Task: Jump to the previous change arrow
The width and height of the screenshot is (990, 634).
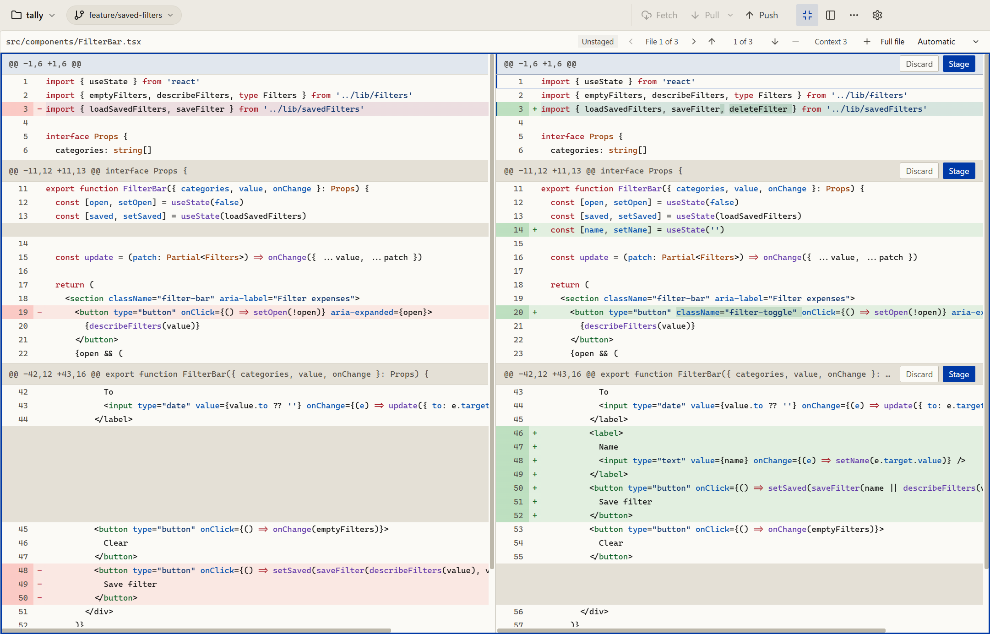Action: (x=712, y=42)
